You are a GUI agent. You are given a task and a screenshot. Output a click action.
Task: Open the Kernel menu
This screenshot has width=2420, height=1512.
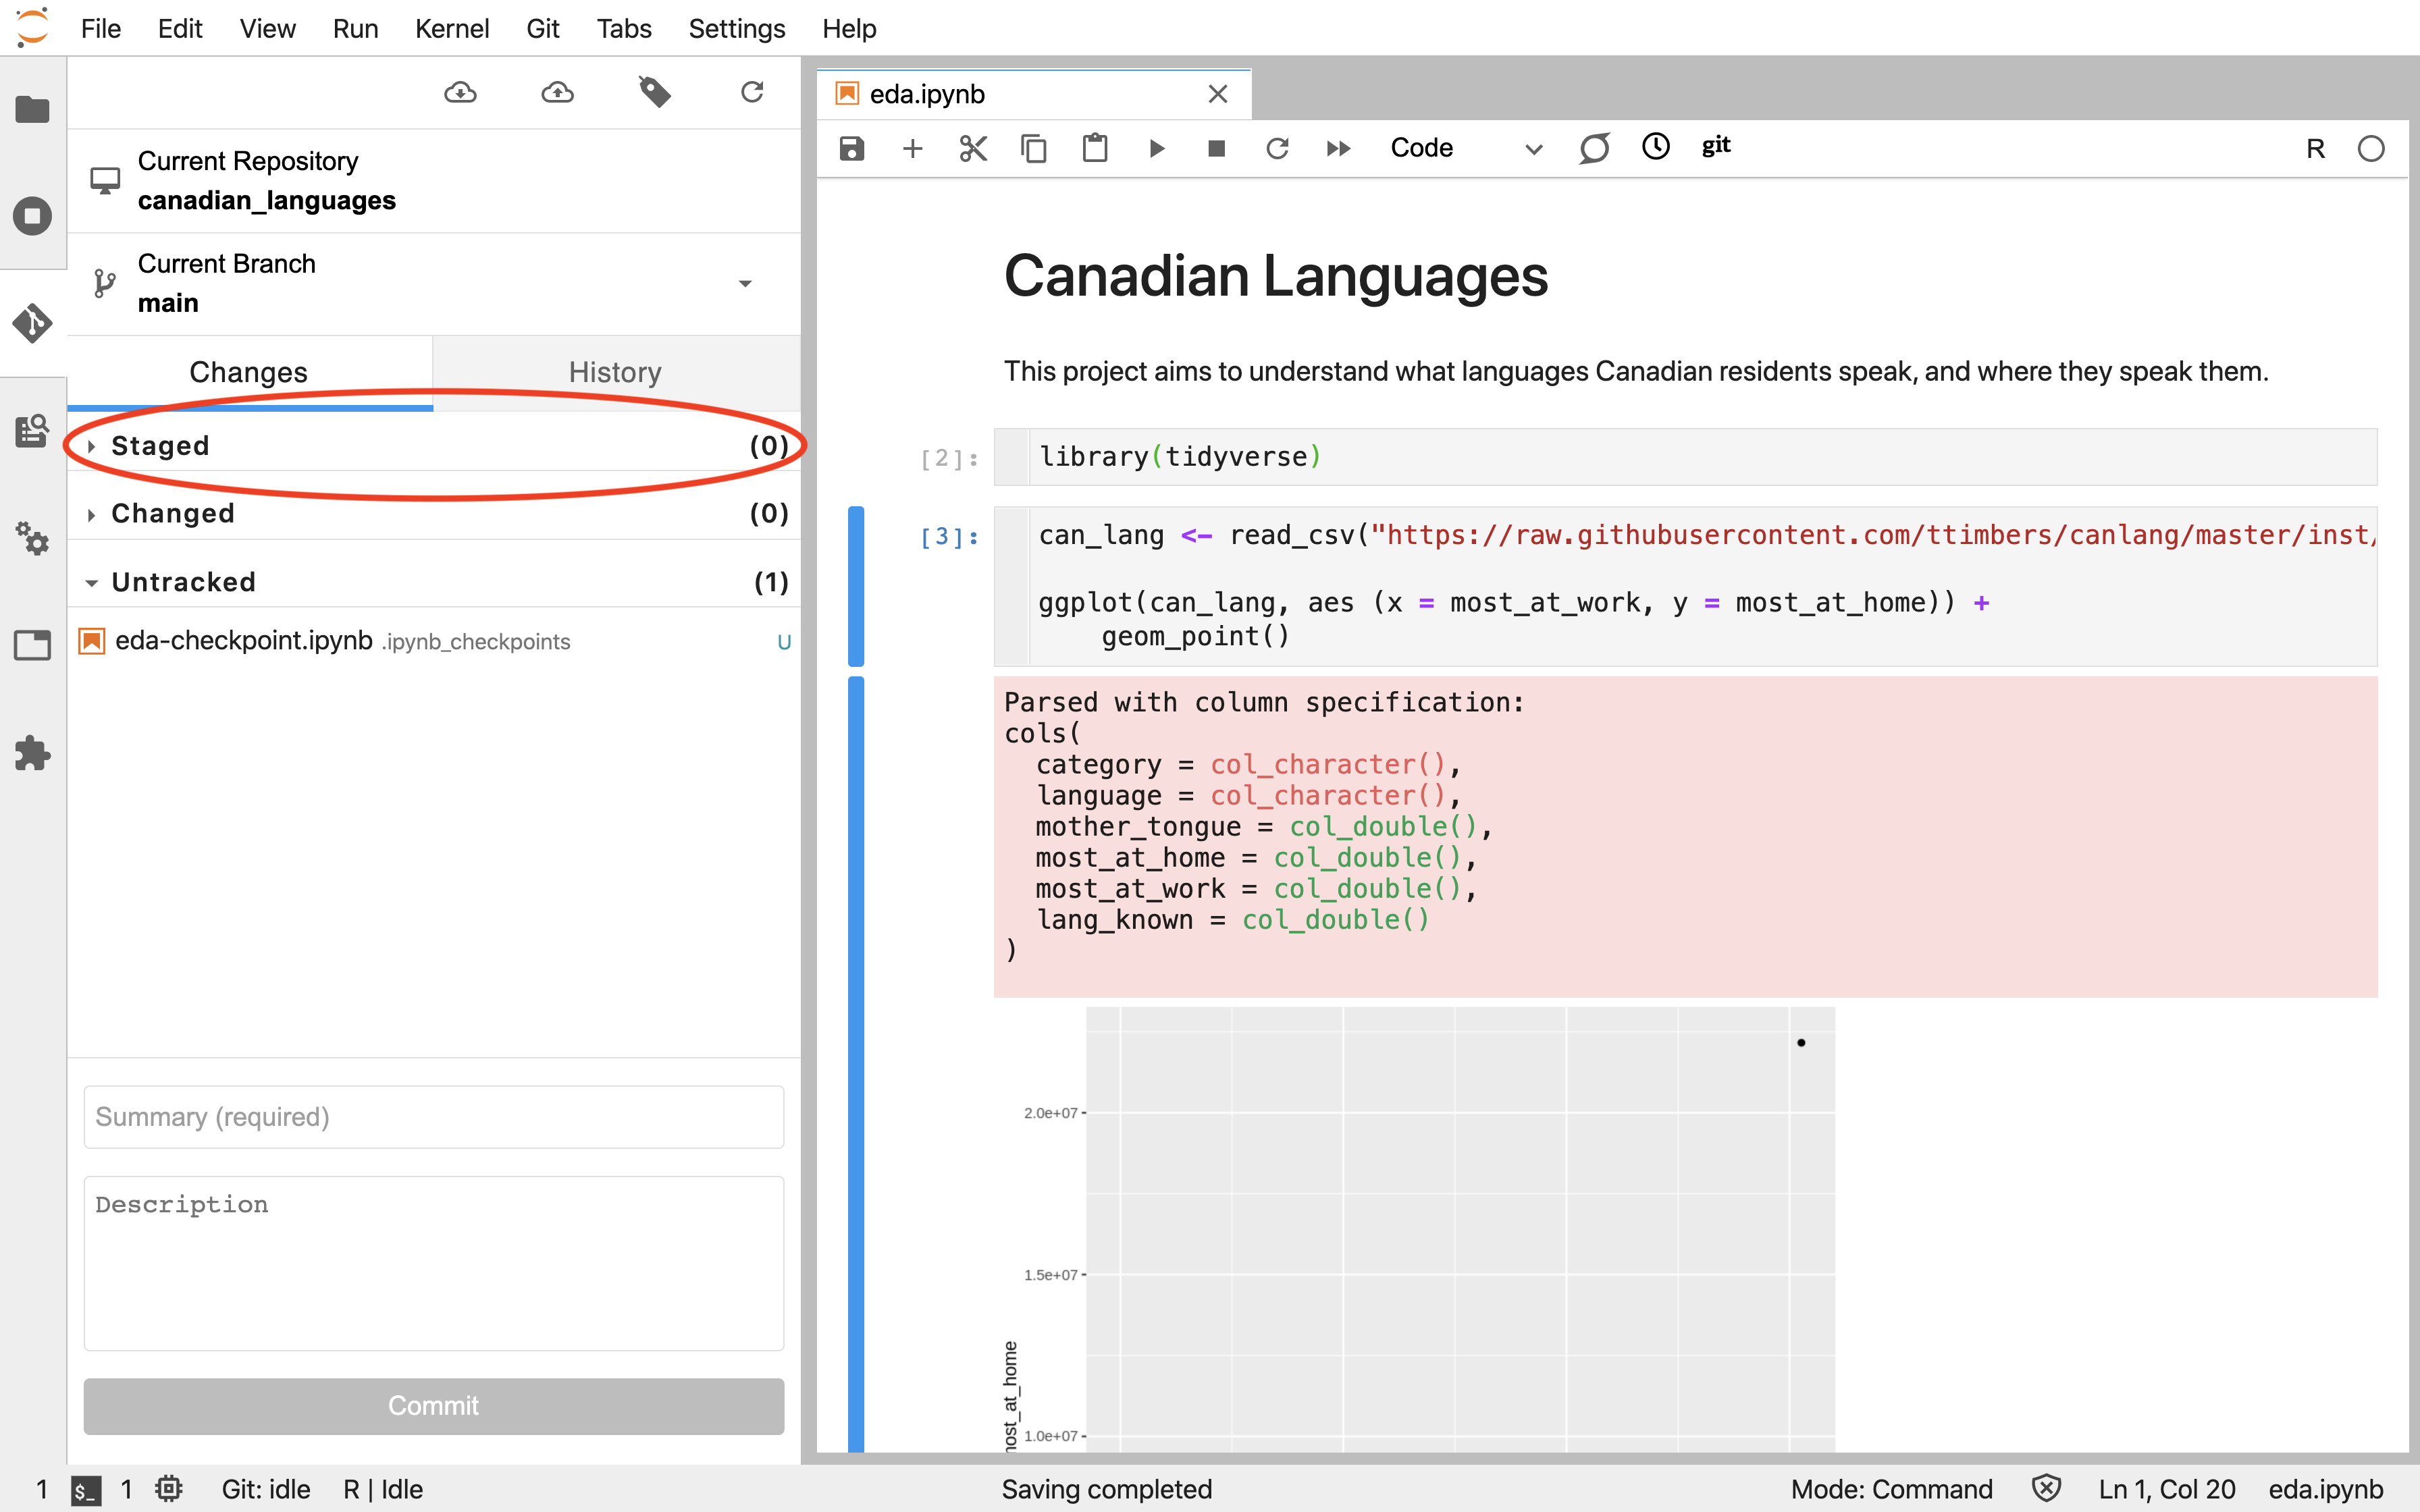pyautogui.click(x=452, y=29)
